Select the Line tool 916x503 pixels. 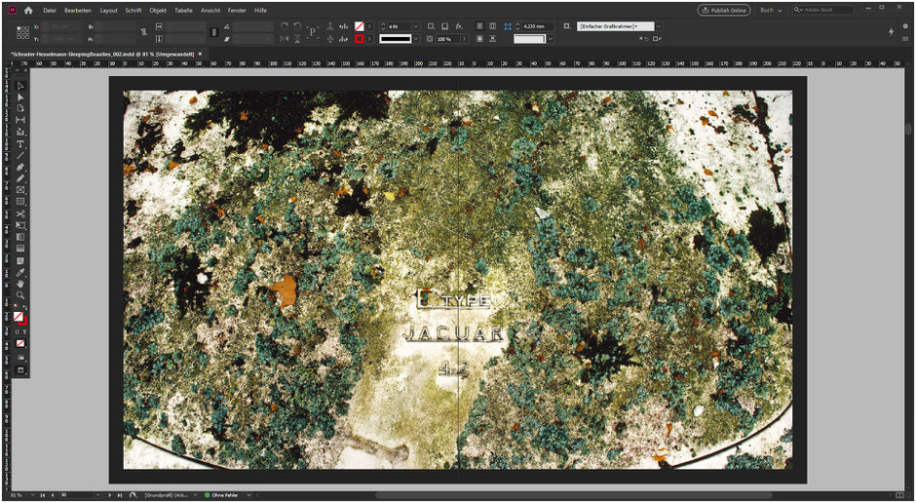coord(20,155)
